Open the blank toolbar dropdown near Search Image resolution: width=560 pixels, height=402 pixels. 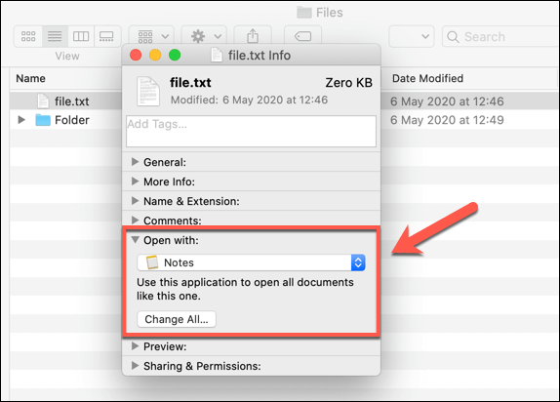412,36
